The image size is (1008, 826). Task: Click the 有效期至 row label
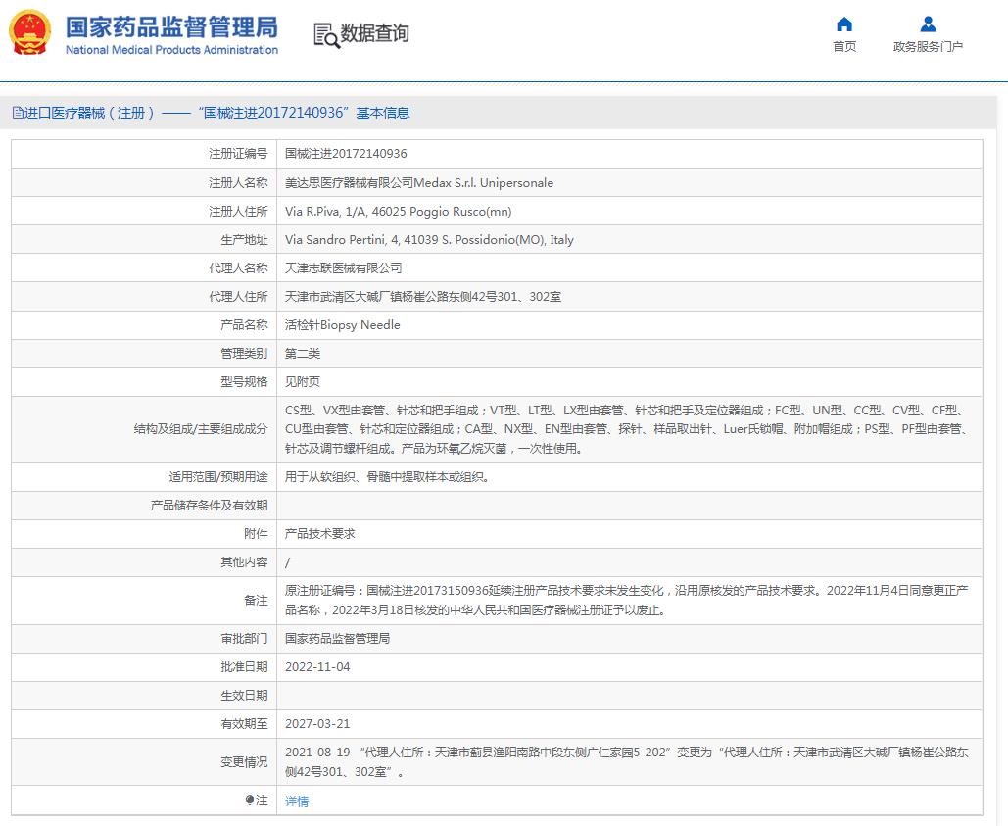point(244,724)
